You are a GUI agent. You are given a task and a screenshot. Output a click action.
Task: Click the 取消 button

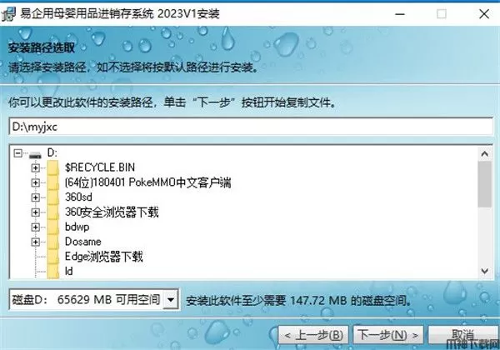[463, 335]
